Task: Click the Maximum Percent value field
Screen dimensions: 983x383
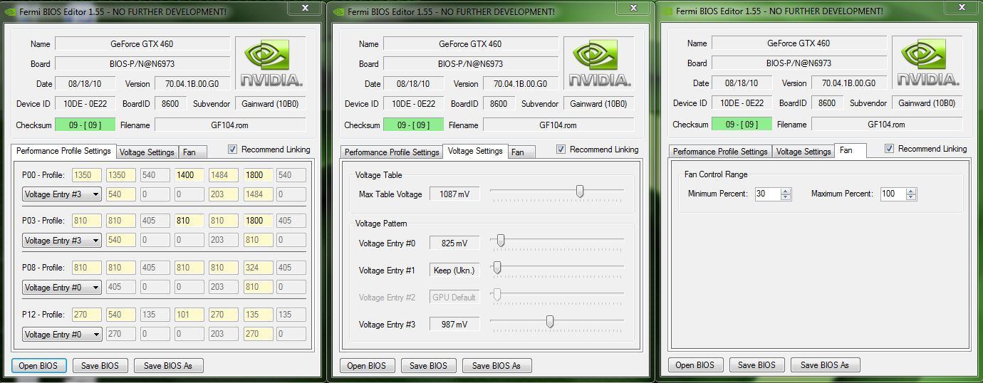Action: (893, 194)
